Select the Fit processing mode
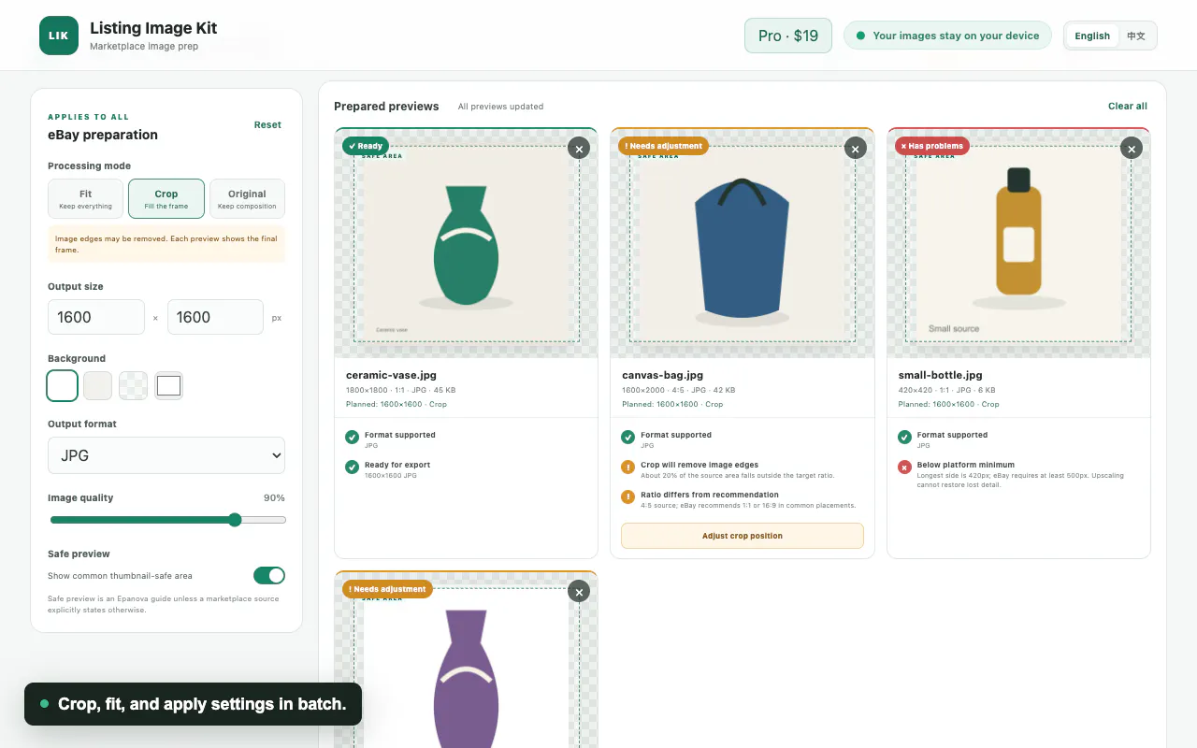This screenshot has width=1197, height=748. (x=86, y=199)
